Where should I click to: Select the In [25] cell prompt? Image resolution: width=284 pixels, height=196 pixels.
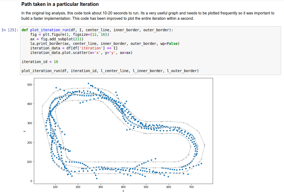pyautogui.click(x=10, y=30)
